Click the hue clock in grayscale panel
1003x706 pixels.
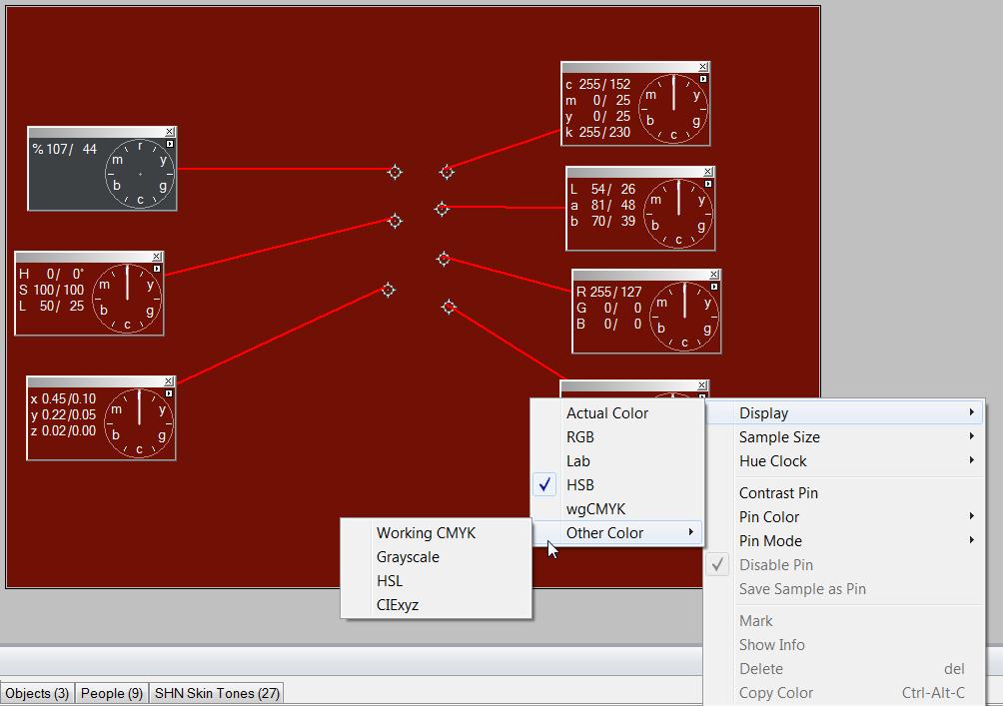click(140, 174)
